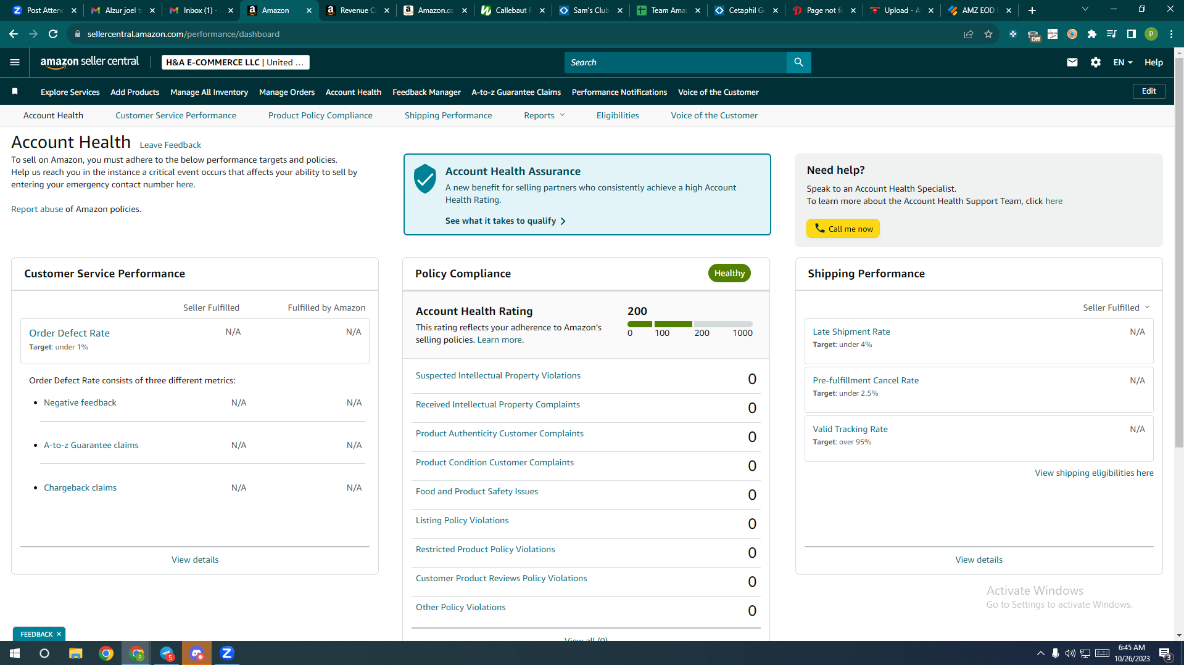The width and height of the screenshot is (1184, 665).
Task: Open a new browser tab
Action: click(1032, 10)
